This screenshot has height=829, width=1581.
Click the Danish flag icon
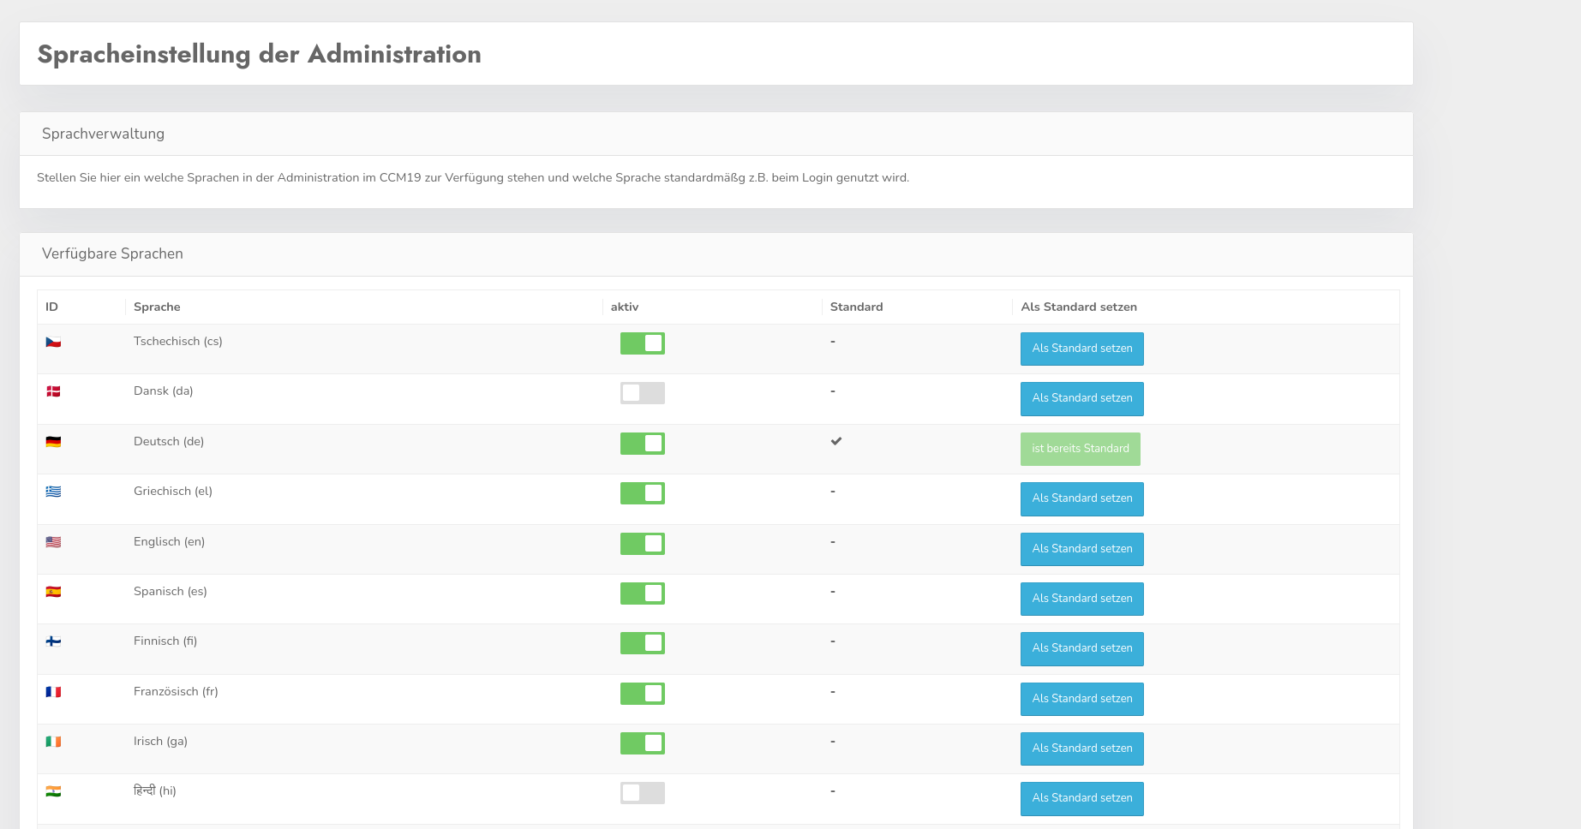53,391
